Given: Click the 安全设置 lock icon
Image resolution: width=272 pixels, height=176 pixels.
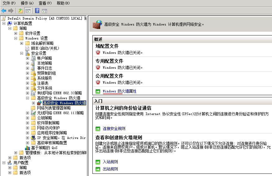Looking at the screenshot, I should 27,53.
